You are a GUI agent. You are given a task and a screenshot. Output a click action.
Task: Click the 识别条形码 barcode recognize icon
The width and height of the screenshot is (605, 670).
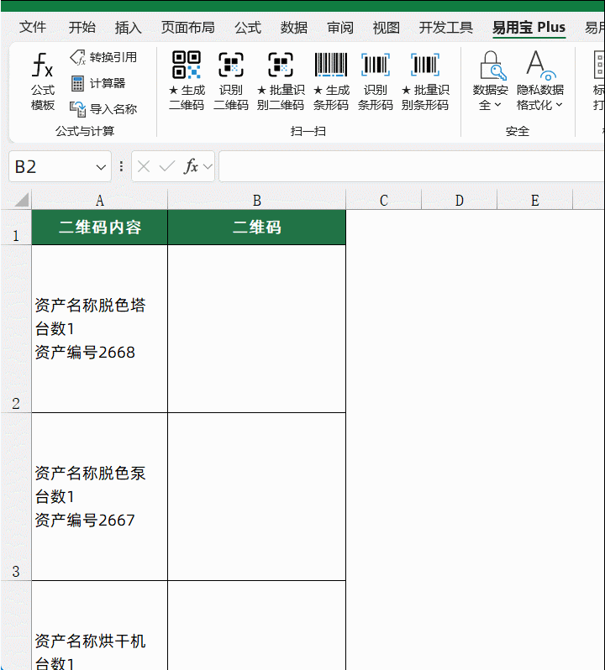click(x=375, y=65)
